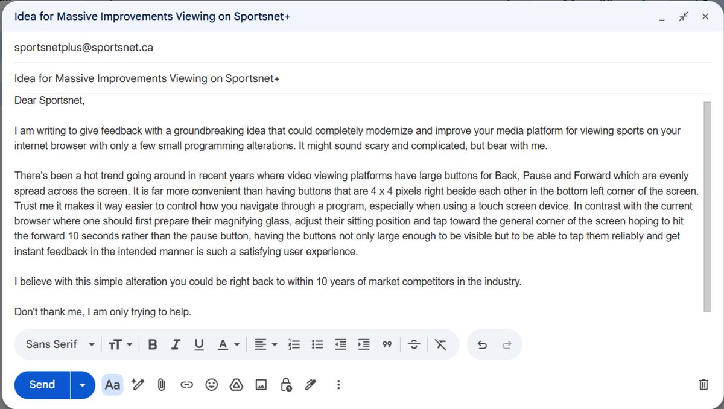Insert a photo into the email
This screenshot has height=409, width=724.
[x=261, y=384]
